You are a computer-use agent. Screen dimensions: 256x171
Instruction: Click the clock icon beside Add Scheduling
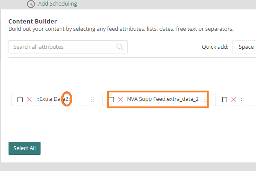(x=31, y=4)
